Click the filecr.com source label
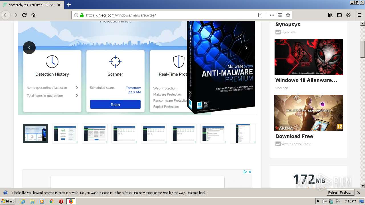The width and height of the screenshot is (365, 205). [282, 88]
